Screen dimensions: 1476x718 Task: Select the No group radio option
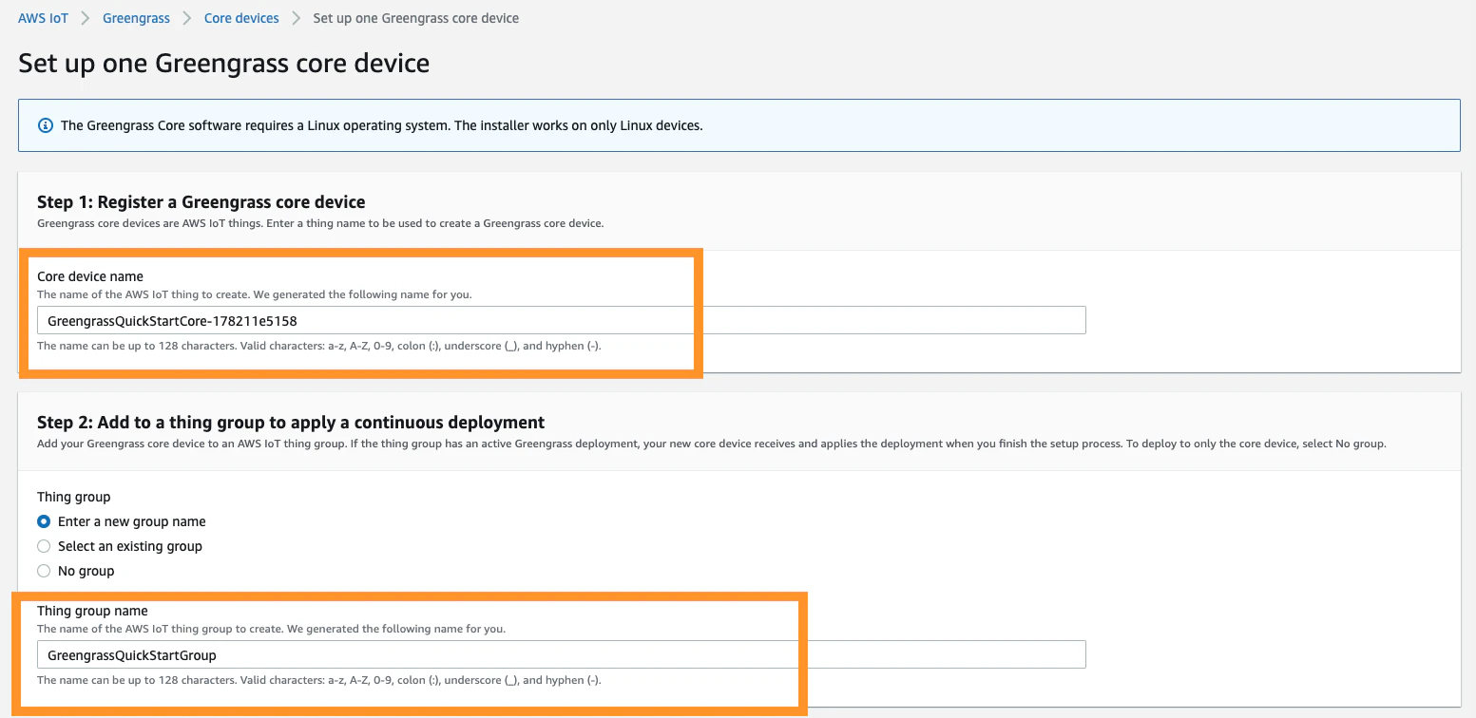44,571
